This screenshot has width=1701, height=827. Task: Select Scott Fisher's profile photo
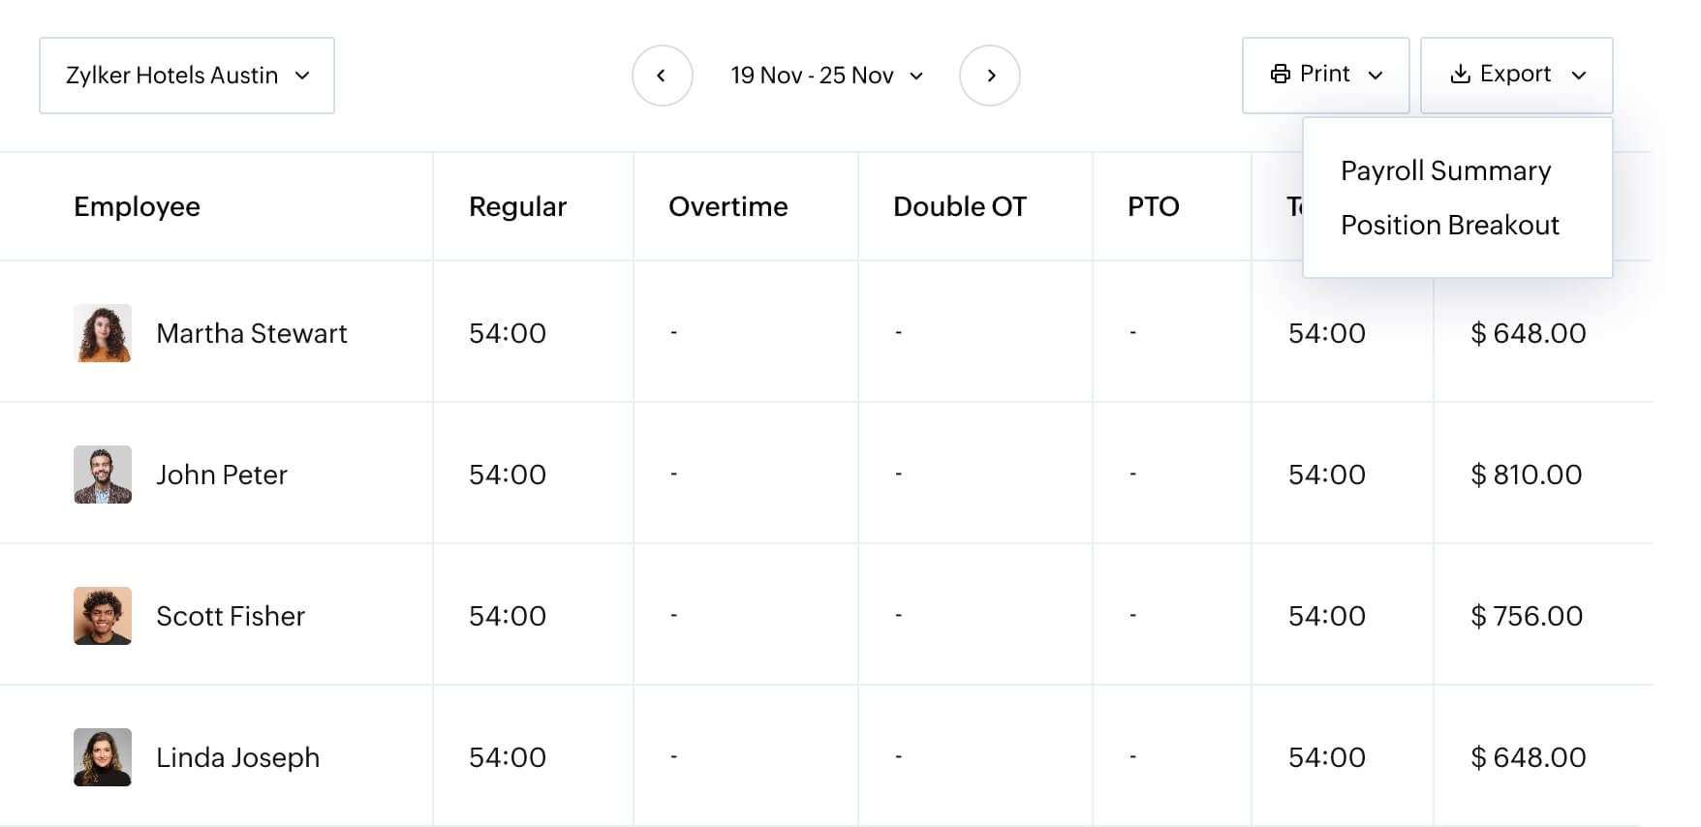(x=103, y=616)
